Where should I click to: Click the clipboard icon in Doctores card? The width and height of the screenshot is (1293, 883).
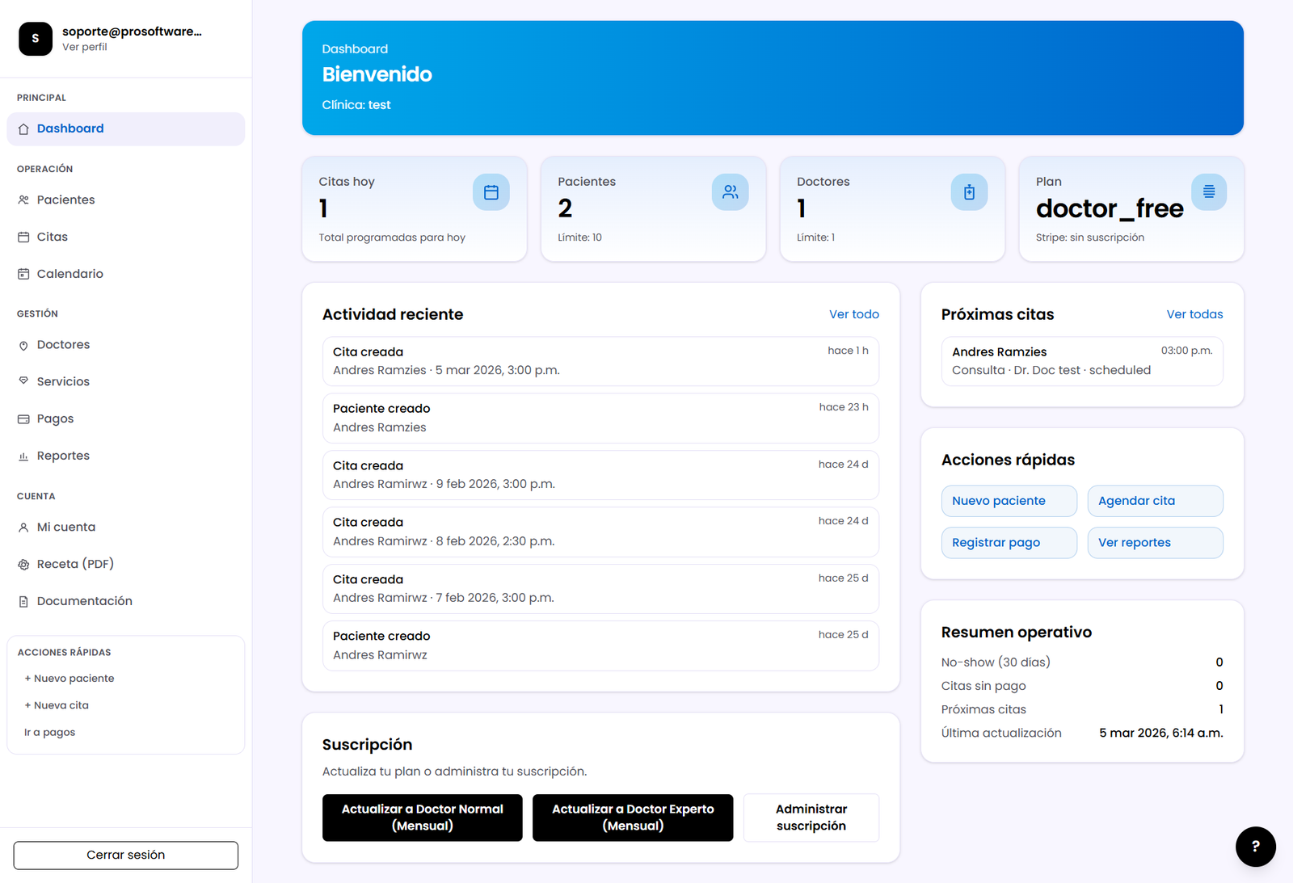point(969,192)
